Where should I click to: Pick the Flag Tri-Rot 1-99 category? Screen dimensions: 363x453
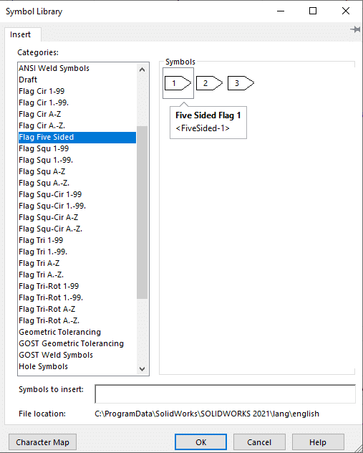(77, 286)
